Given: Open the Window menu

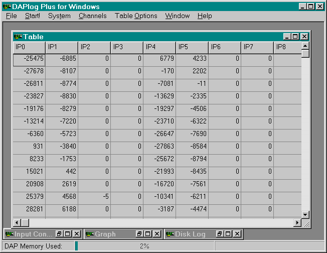Looking at the screenshot, I should [x=177, y=16].
